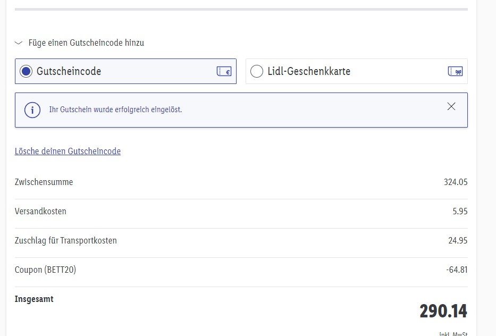Click the 'Insgesamt' total label
The image size is (496, 336).
click(x=34, y=299)
